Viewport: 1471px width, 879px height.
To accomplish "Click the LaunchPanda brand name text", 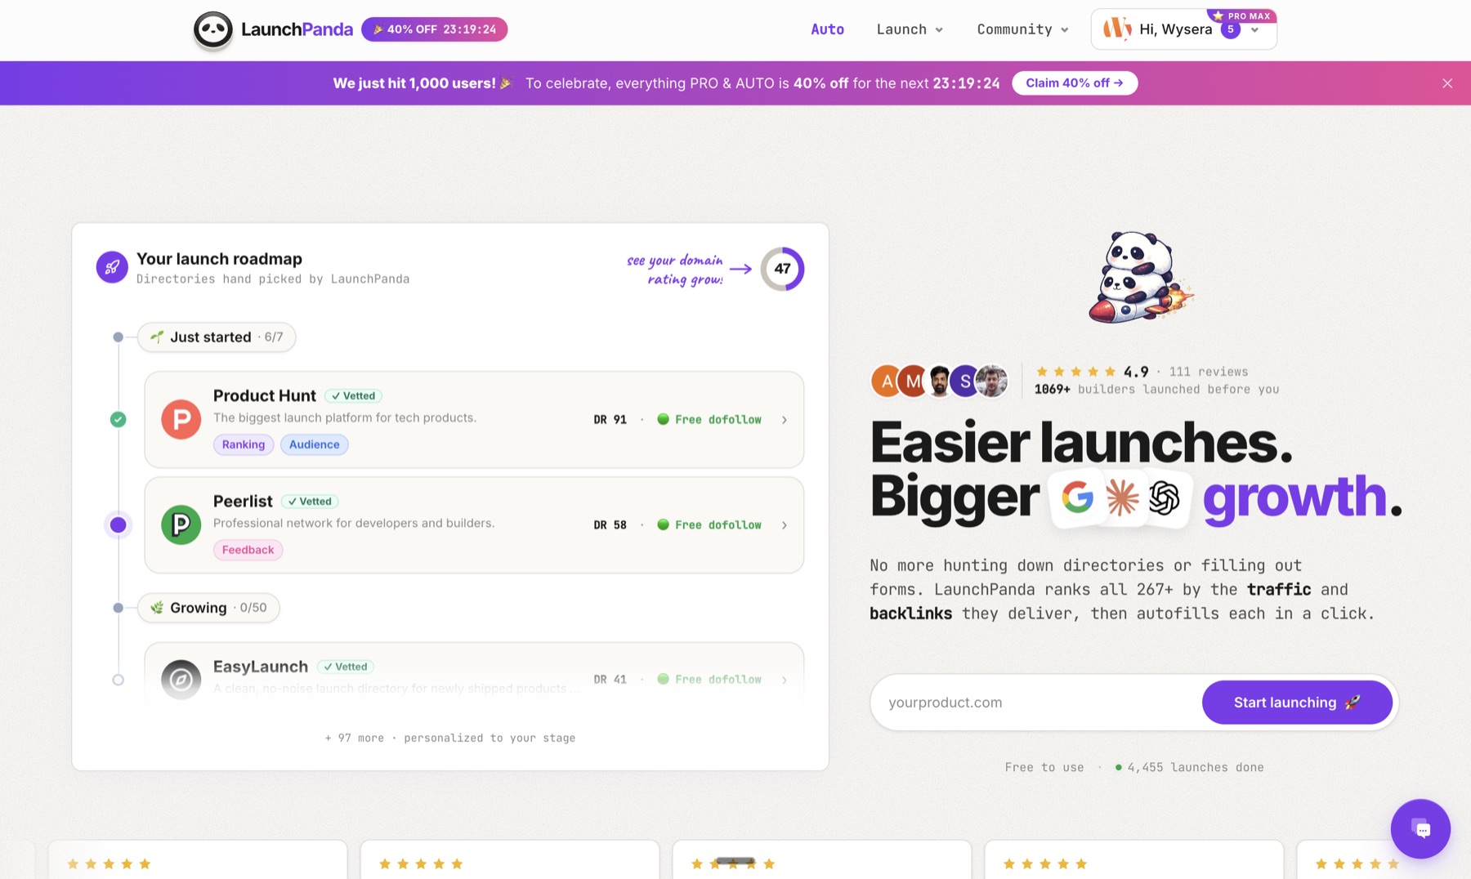I will pyautogui.click(x=297, y=29).
